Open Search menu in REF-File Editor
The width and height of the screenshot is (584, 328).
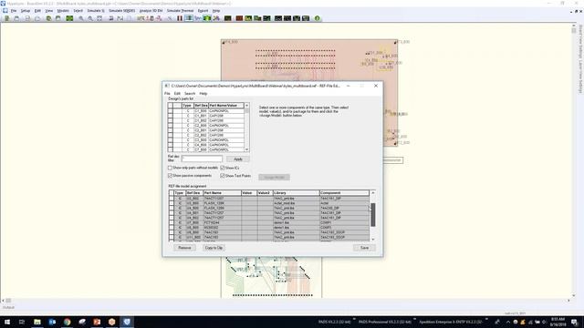click(190, 93)
